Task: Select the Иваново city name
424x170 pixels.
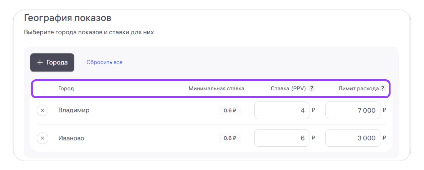Action: pos(71,138)
